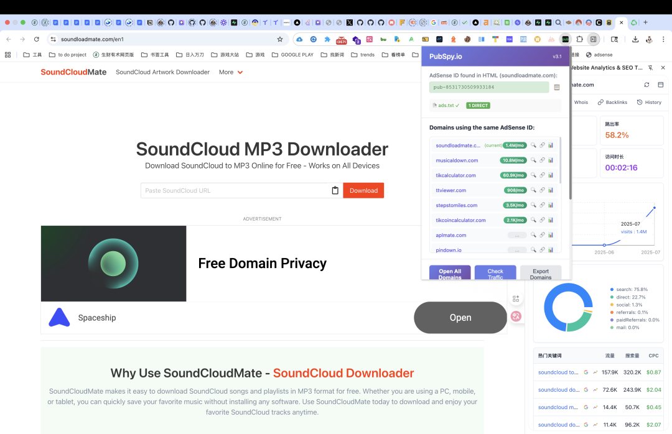The image size is (672, 434).
Task: Open Chrome downloads from toolbar
Action: [x=635, y=39]
